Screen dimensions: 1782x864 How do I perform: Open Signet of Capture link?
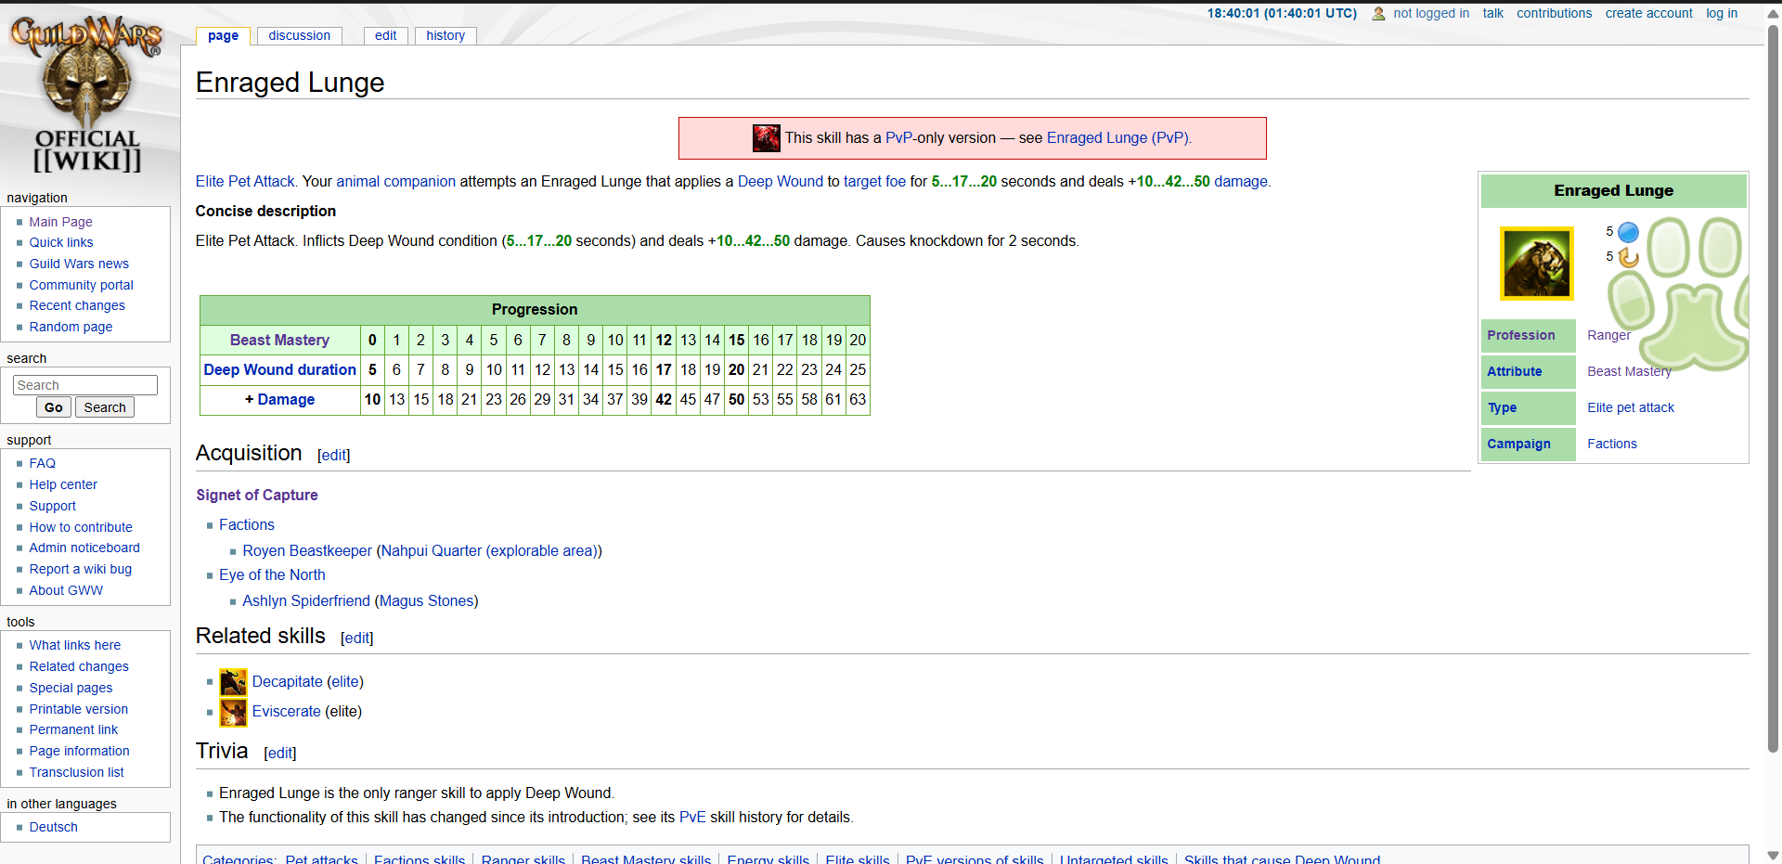pos(257,496)
